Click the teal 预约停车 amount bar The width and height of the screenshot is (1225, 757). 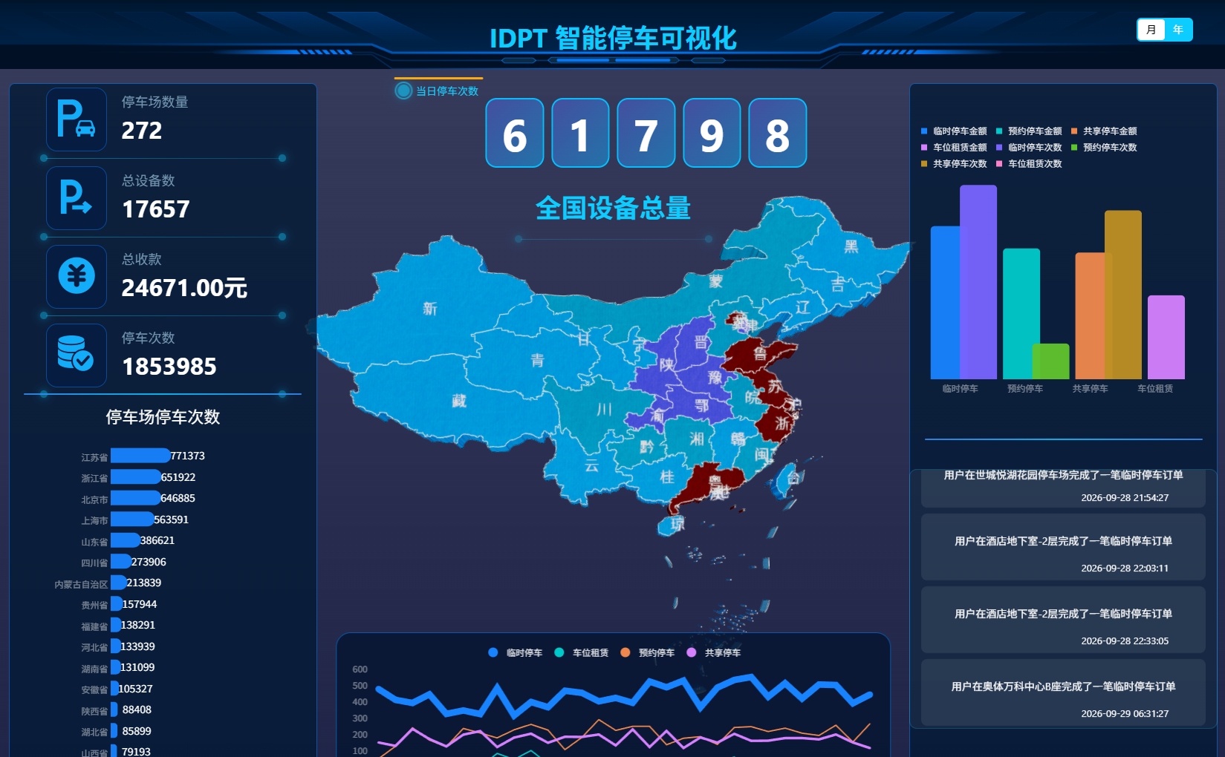[x=1021, y=314]
